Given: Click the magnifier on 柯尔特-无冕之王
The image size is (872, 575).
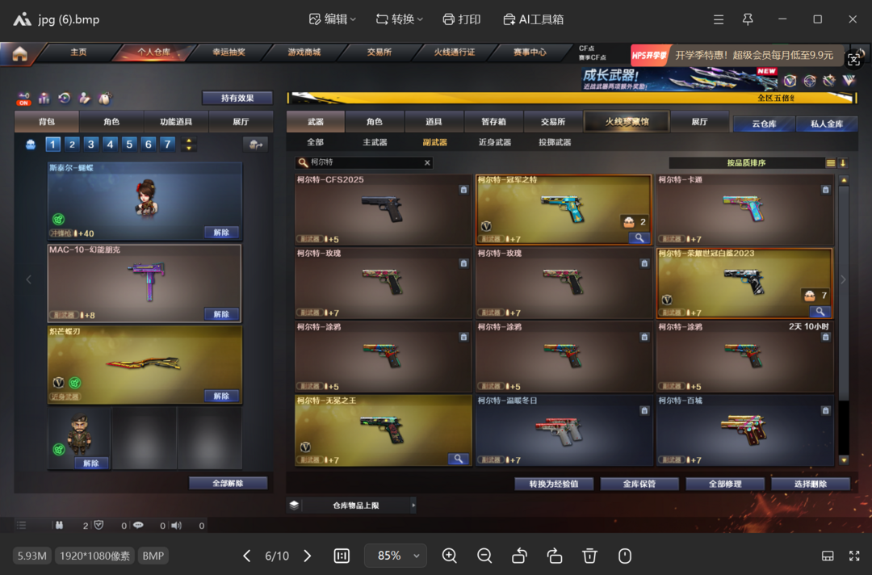Looking at the screenshot, I should pos(459,459).
